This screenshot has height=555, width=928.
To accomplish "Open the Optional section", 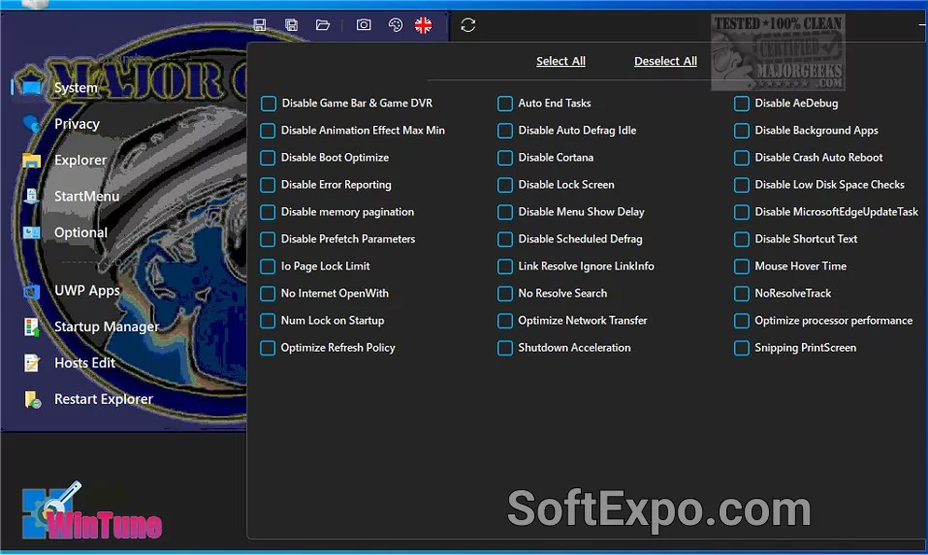I will click(x=81, y=232).
